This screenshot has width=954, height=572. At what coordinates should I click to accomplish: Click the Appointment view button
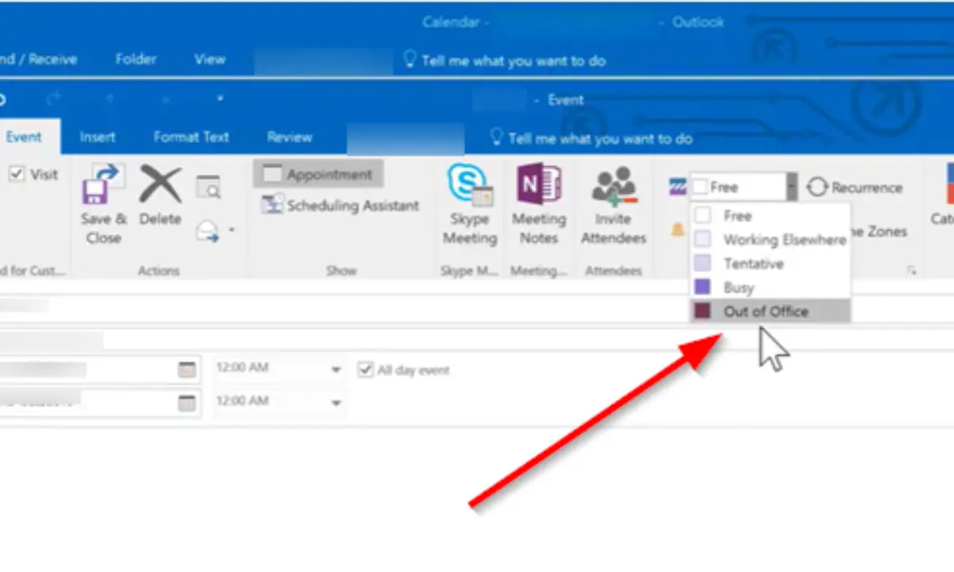tap(318, 174)
